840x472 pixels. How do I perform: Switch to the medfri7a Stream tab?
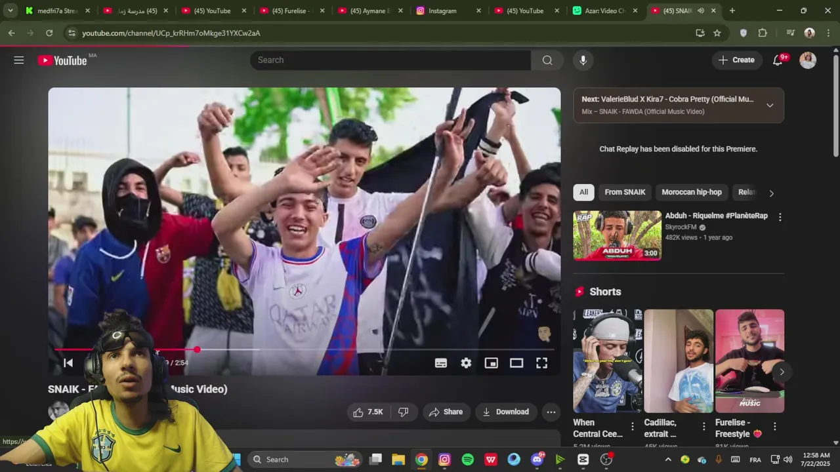(56, 10)
